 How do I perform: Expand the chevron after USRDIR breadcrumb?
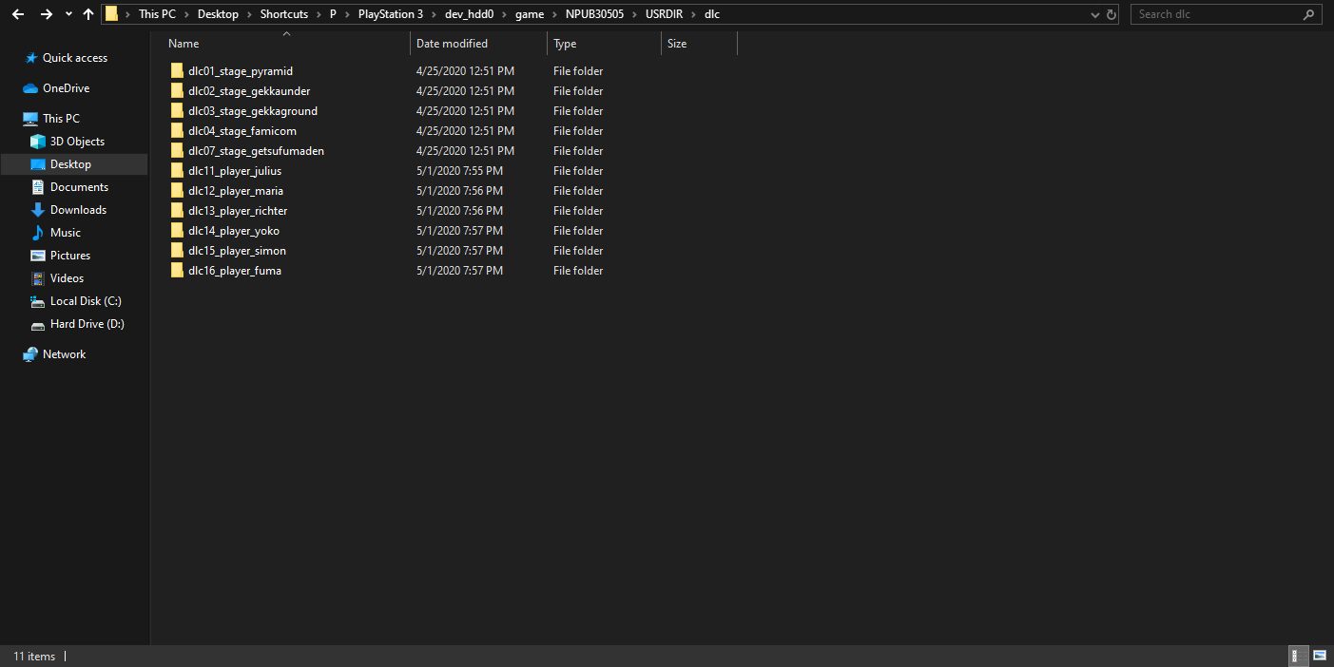click(x=695, y=14)
